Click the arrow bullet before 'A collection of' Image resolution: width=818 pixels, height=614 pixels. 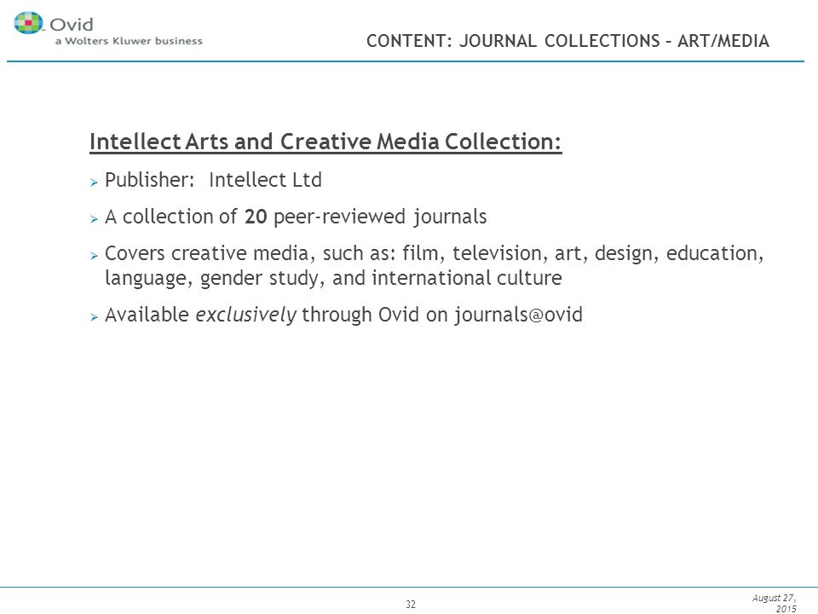[94, 219]
